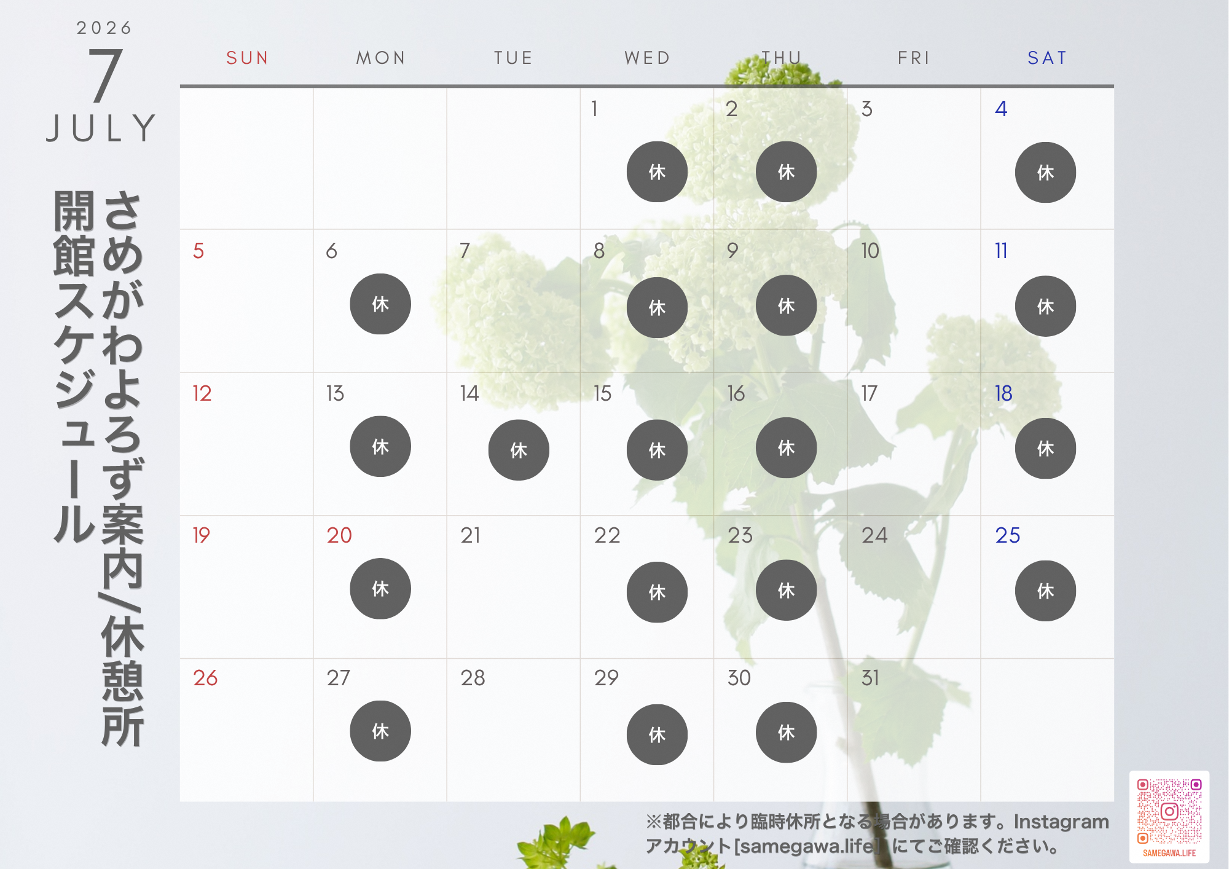
Task: Click the SUN column header
Action: coord(247,58)
